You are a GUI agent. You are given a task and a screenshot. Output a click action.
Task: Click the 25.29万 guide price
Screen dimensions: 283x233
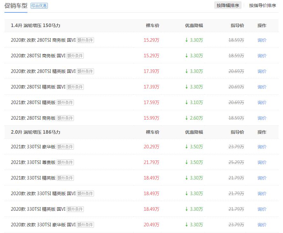236,162
